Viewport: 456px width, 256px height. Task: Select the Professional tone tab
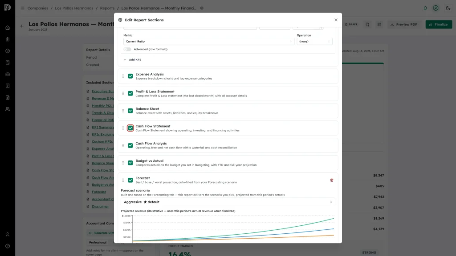[x=98, y=242]
